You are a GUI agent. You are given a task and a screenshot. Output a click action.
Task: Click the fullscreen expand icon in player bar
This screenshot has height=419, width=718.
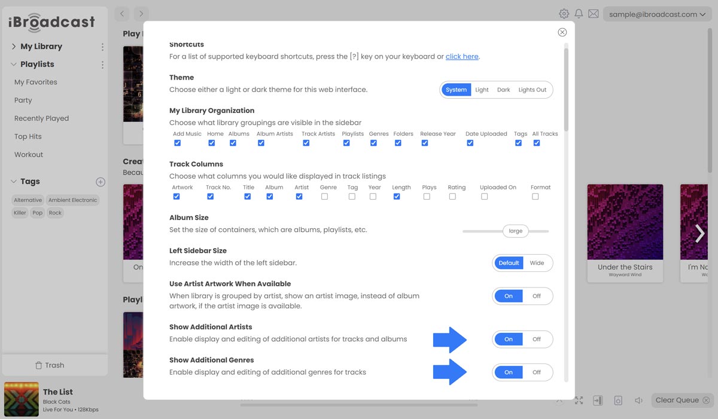click(579, 400)
